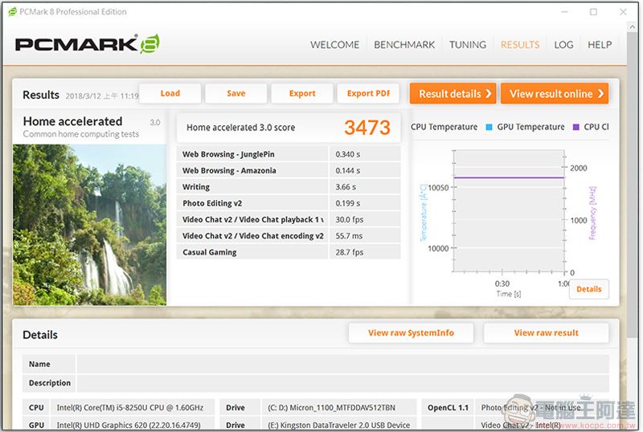The height and width of the screenshot is (432, 643).
Task: Open the Welcome tab
Action: (x=334, y=45)
